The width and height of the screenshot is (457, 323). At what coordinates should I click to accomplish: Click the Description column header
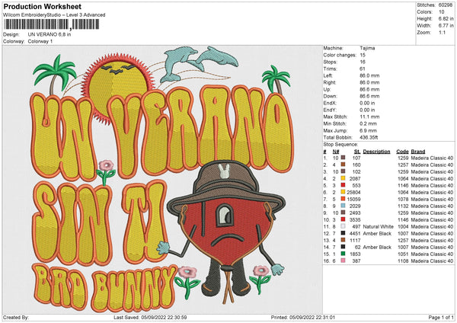click(376, 152)
